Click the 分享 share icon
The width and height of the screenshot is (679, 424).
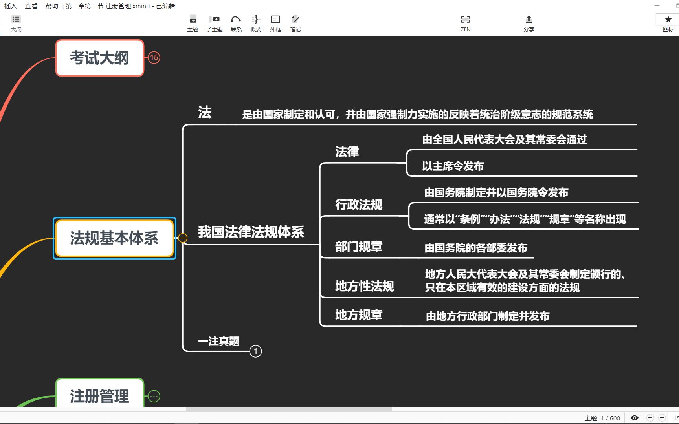pos(529,23)
